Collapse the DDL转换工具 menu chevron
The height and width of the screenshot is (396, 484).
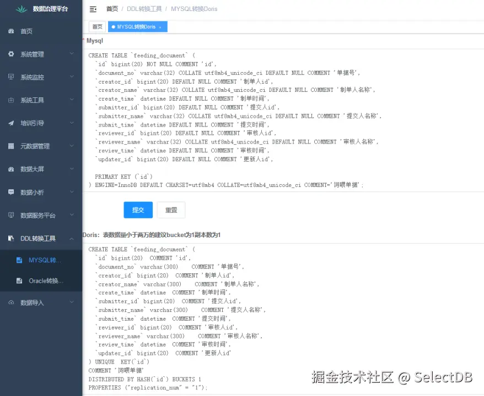pos(72,238)
